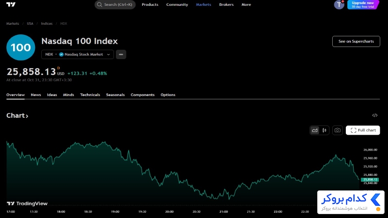The width and height of the screenshot is (388, 218).
Task: Expand the NDX Nasdaq Stock Market dropdown
Action: coord(78,54)
